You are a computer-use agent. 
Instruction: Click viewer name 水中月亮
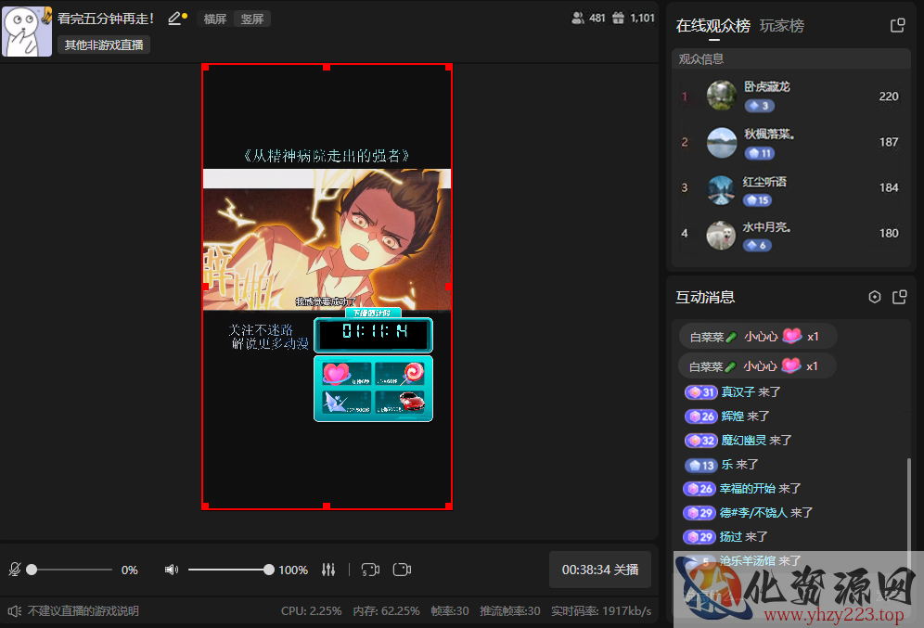[x=766, y=227]
